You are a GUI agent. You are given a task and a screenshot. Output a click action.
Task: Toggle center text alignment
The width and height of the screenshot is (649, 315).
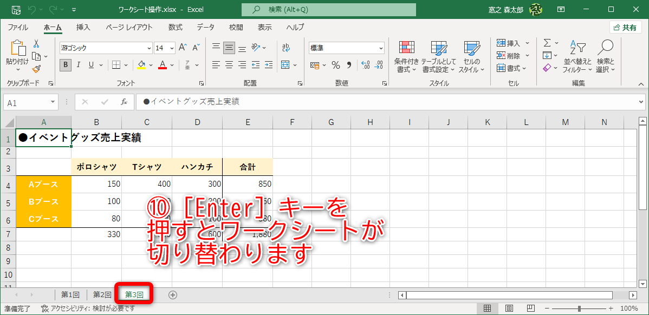pos(229,65)
